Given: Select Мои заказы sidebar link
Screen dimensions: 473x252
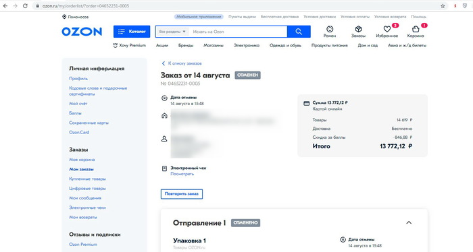Looking at the screenshot, I should (82, 169).
